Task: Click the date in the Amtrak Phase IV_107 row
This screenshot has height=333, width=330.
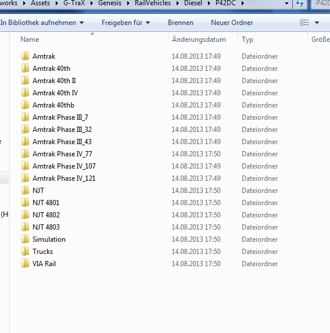Action: pyautogui.click(x=196, y=166)
